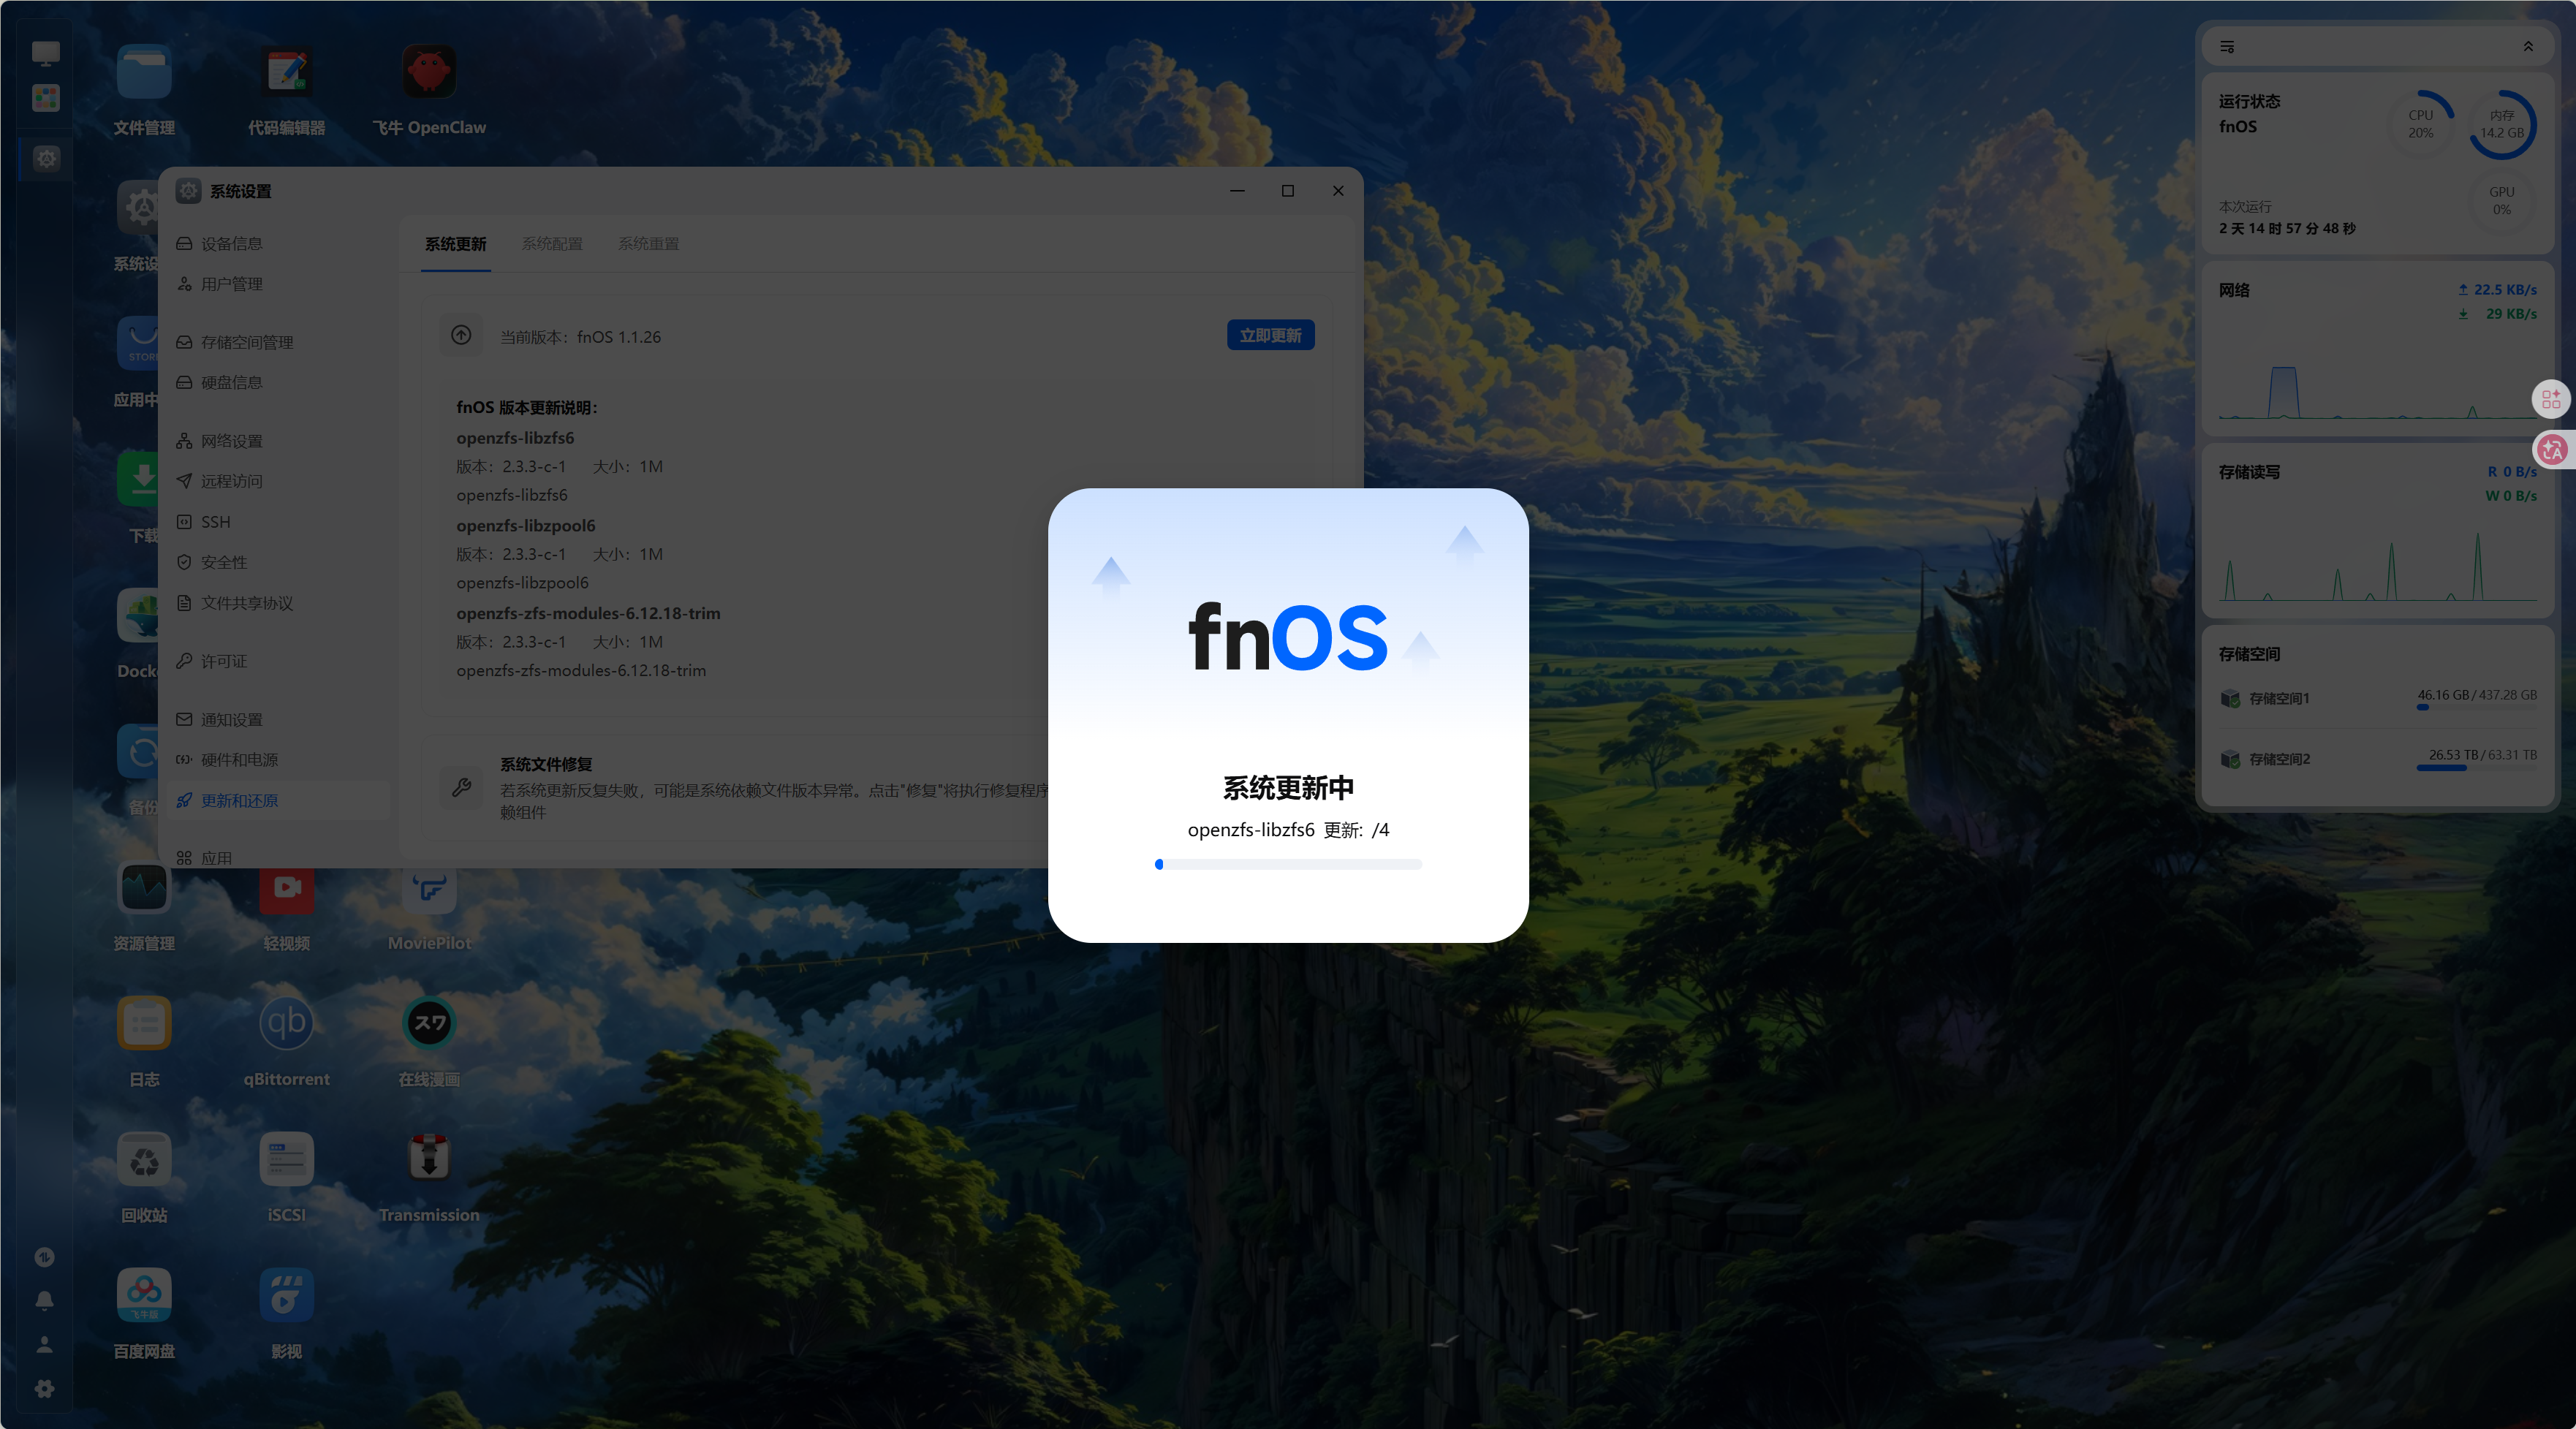2576x1429 pixels.
Task: Open the iSCSI app icon
Action: [287, 1160]
